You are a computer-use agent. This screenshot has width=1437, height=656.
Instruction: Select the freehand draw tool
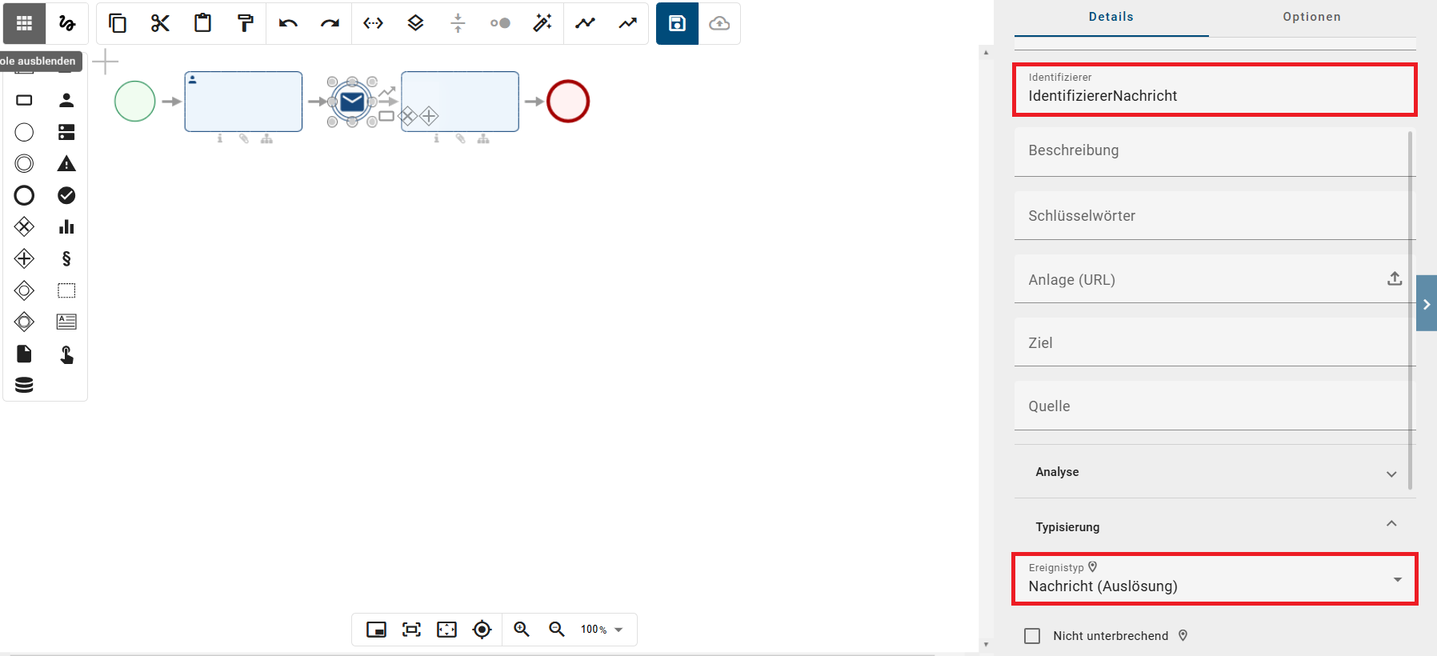pyautogui.click(x=67, y=23)
